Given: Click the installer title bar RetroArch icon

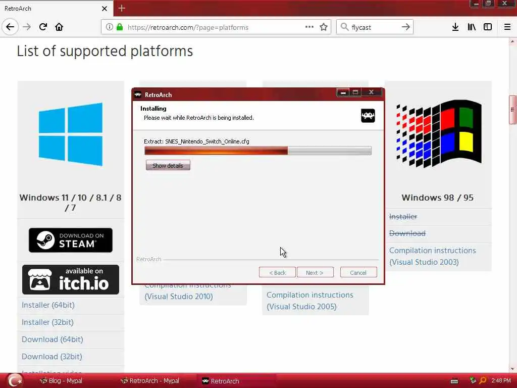Looking at the screenshot, I should [x=138, y=94].
